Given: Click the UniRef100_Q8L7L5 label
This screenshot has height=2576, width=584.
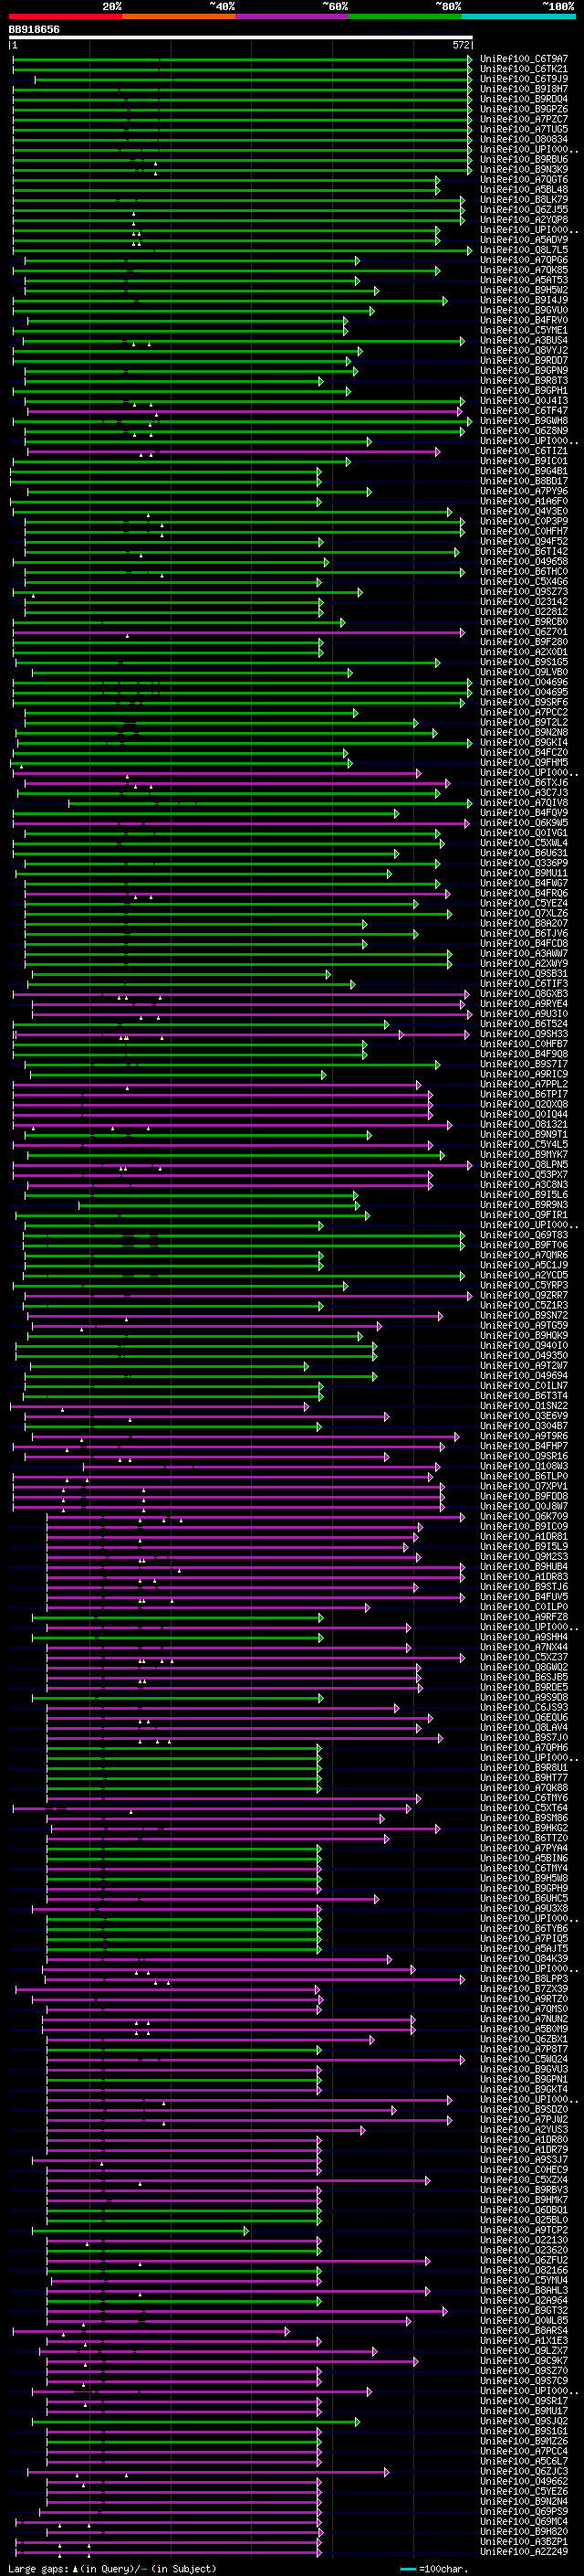Looking at the screenshot, I should (x=524, y=250).
